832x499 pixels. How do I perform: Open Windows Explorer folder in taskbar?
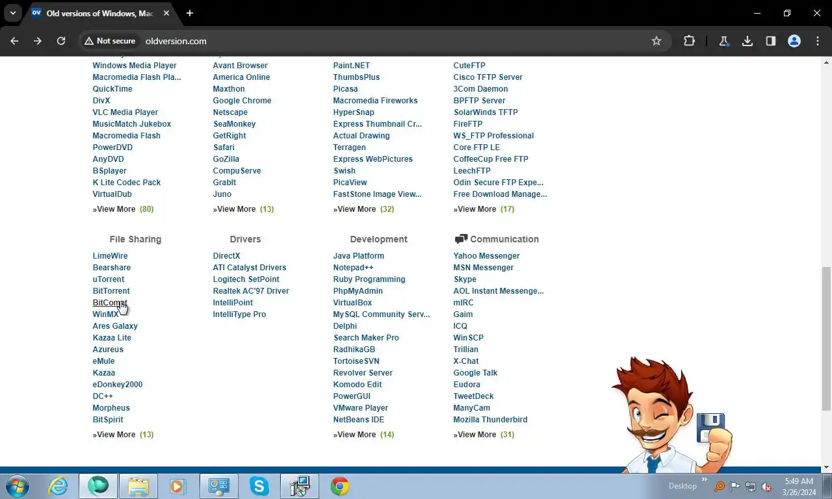[x=138, y=486]
